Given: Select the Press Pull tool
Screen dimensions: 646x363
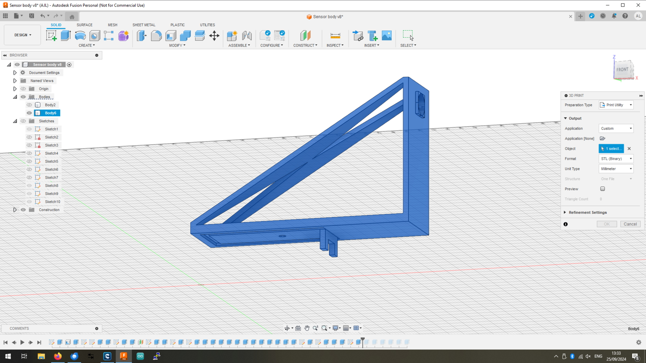Looking at the screenshot, I should point(142,36).
